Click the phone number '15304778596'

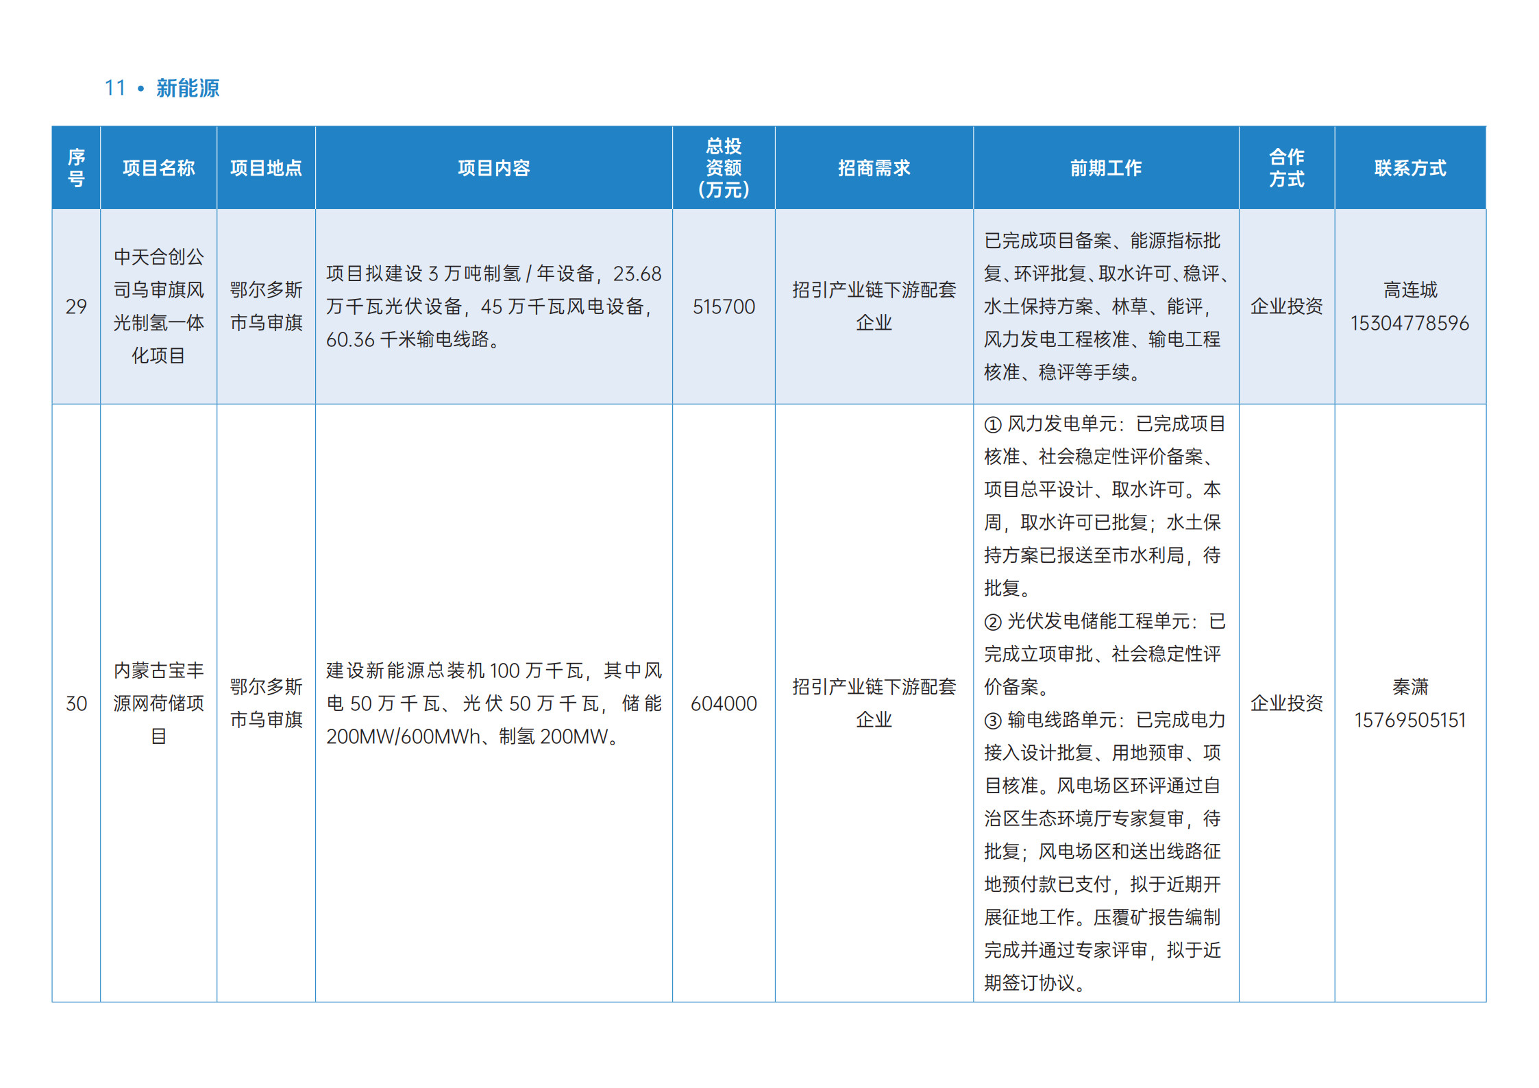(x=1410, y=323)
